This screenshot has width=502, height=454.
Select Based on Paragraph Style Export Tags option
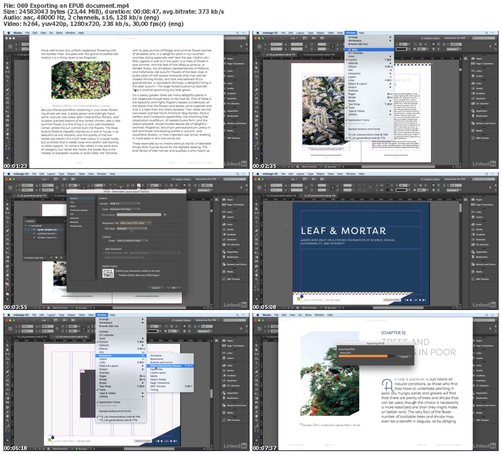[x=103, y=257]
